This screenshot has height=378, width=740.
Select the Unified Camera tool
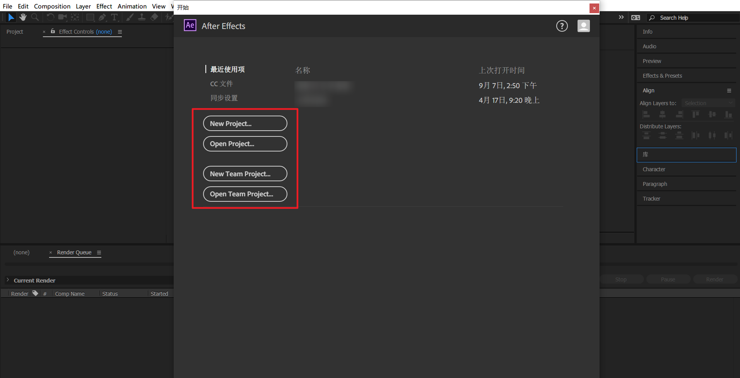coord(62,17)
